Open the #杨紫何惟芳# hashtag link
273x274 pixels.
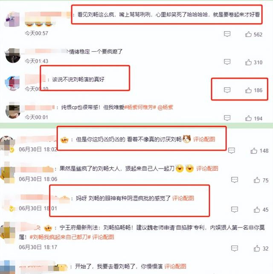coord(140,107)
